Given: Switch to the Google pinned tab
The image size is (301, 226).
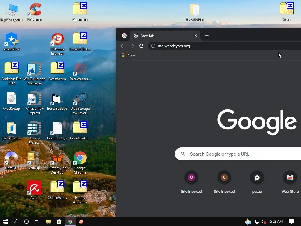Looking at the screenshot, I should click(124, 36).
